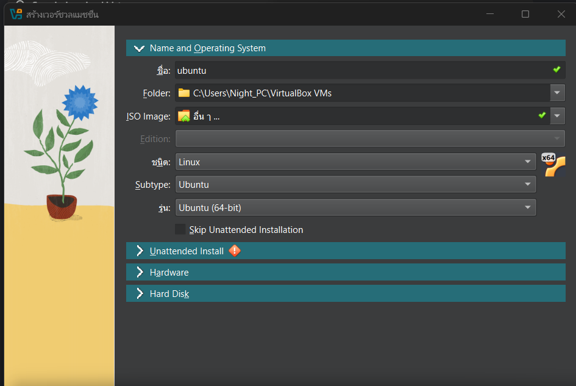Click the green checkmark in ISO Image field
Screen dimensions: 576x386
coord(542,115)
